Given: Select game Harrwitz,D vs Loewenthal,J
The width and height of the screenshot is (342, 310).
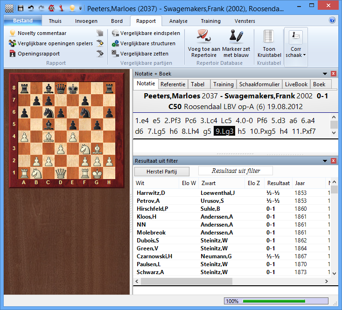Looking at the screenshot, I should point(231,193).
